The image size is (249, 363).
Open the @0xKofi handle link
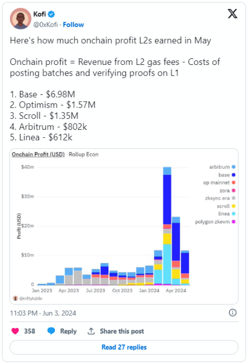pyautogui.click(x=46, y=25)
